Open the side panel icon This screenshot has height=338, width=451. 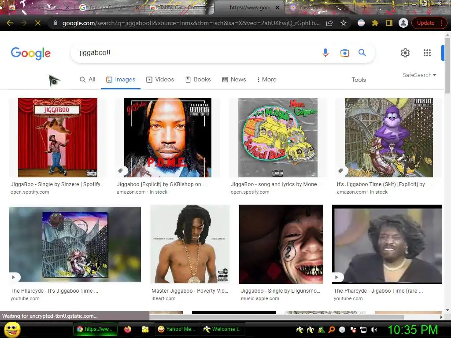pos(389,23)
